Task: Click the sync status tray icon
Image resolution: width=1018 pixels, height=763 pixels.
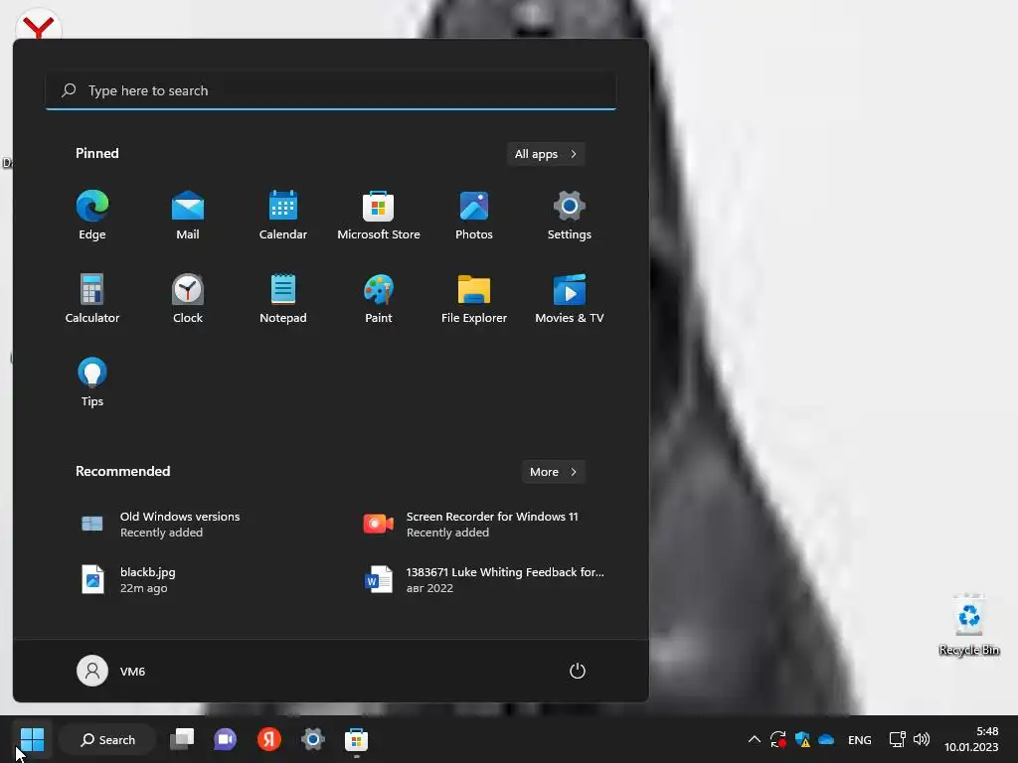Action: [x=777, y=739]
